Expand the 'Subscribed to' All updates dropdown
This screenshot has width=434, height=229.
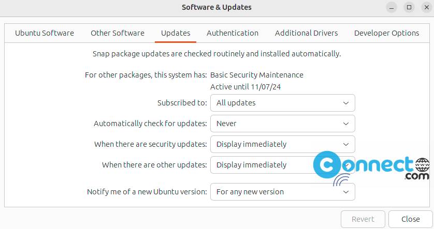click(282, 103)
